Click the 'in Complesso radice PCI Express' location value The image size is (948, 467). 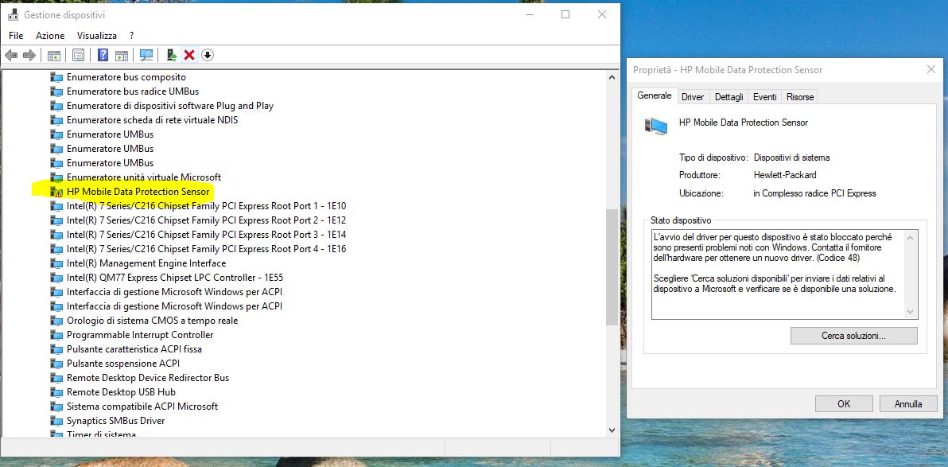coord(814,193)
